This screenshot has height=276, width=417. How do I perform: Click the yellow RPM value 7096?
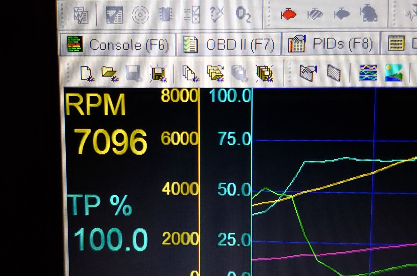tap(111, 142)
